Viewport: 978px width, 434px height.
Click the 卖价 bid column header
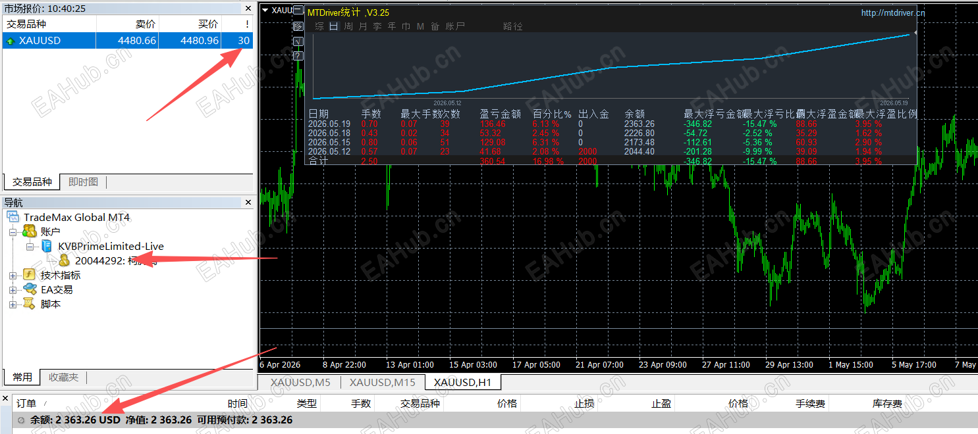tap(128, 24)
